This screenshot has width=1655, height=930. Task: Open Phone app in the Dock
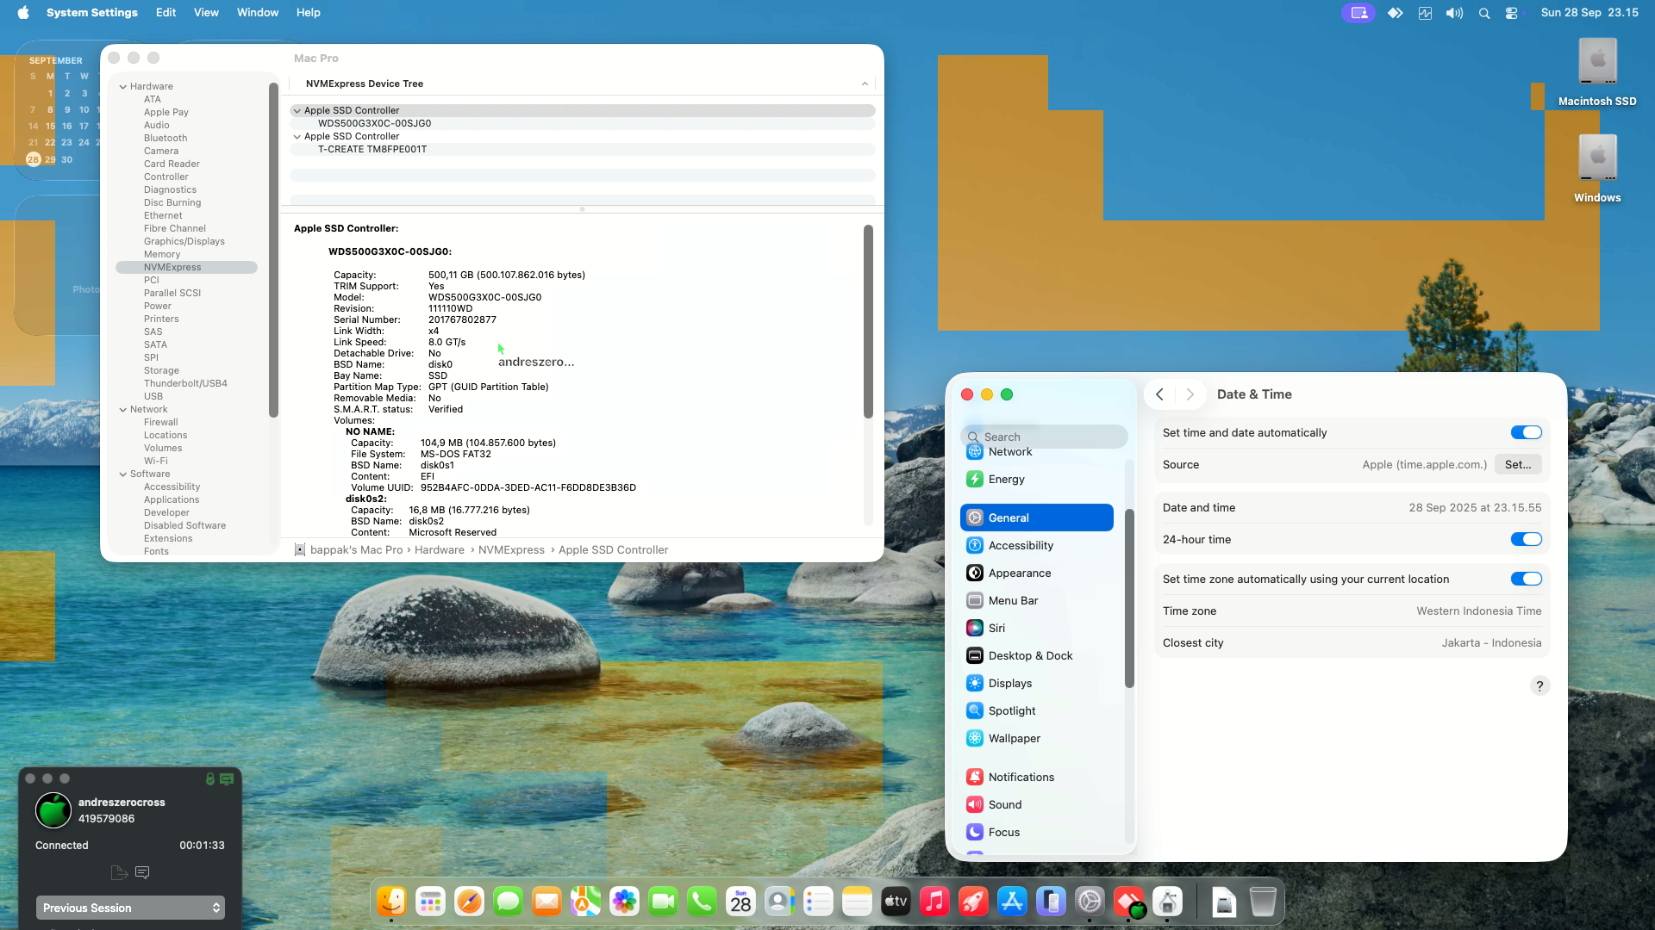click(x=702, y=902)
